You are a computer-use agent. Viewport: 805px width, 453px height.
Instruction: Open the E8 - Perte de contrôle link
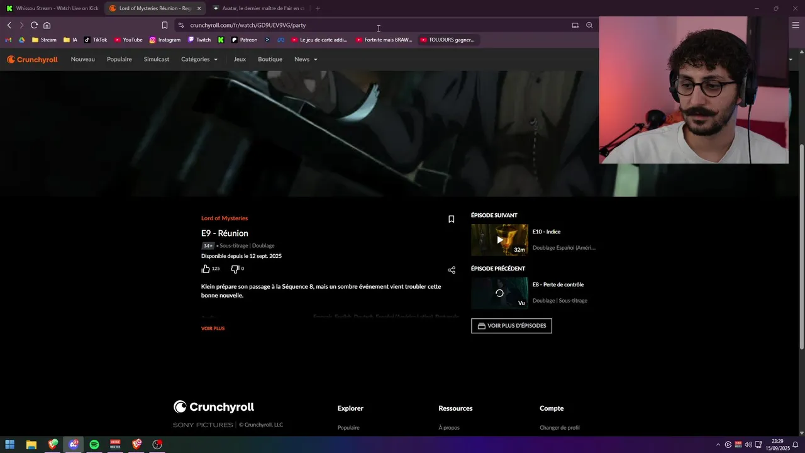(558, 285)
